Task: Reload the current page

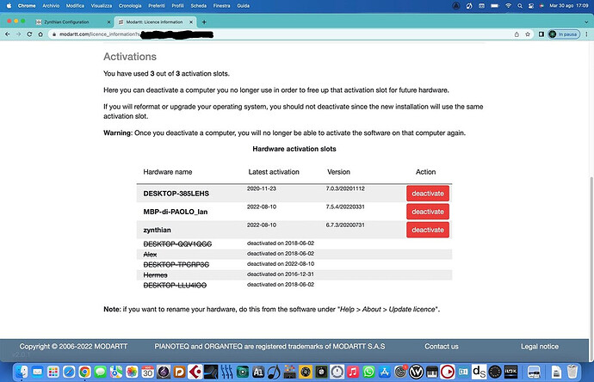Action: [x=29, y=34]
